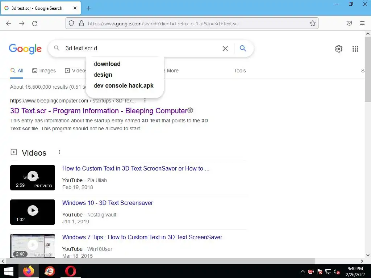Show hidden system tray icons

point(303,271)
